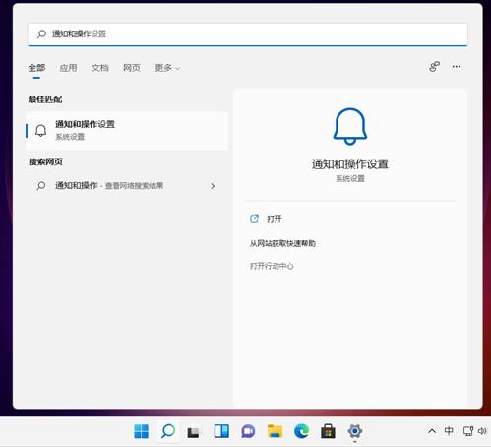Expand the 更多 dropdown
Screen dimensions: 491x447
167,68
